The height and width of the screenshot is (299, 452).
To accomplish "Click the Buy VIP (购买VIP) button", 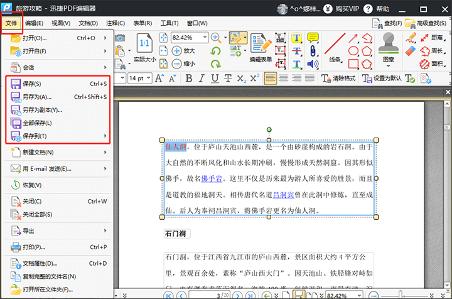I will tap(350, 8).
